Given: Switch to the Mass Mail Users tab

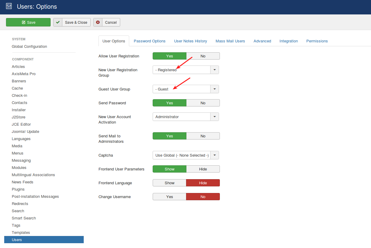Looking at the screenshot, I should tap(230, 41).
